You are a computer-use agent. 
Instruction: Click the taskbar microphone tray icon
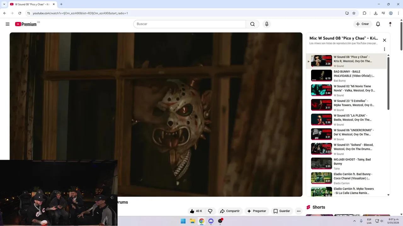coord(361,221)
